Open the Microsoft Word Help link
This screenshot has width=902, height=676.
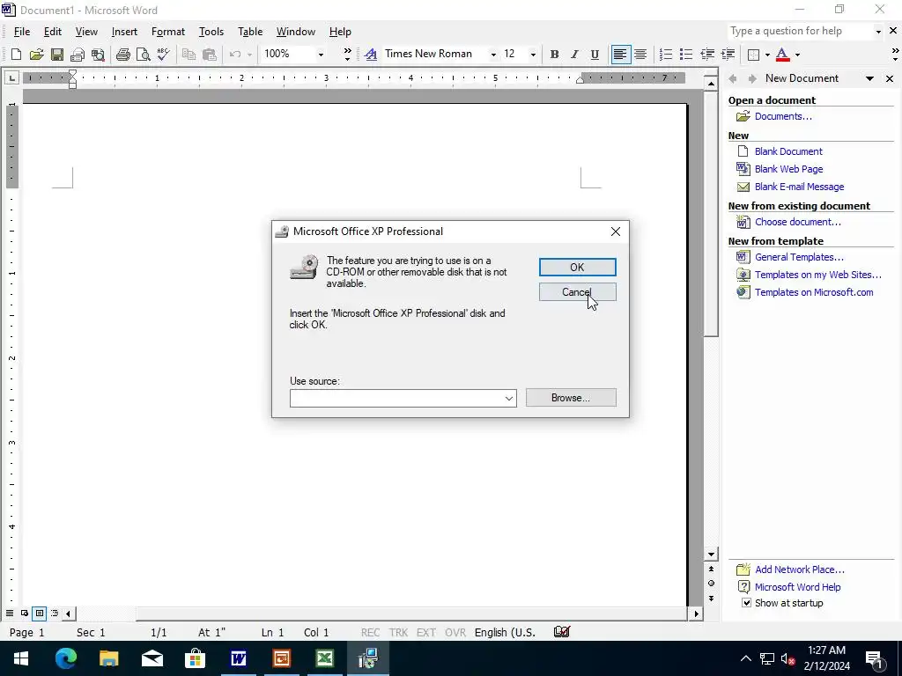coord(797,587)
